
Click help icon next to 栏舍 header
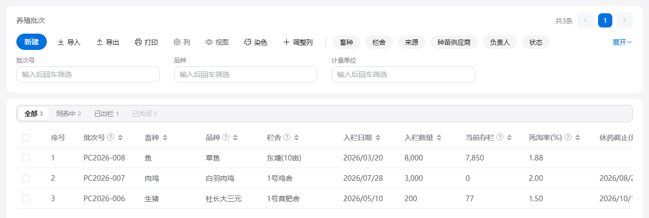[287, 138]
